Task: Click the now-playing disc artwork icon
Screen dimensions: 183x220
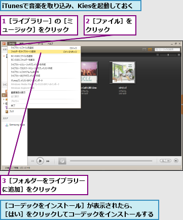Action: (x=62, y=161)
